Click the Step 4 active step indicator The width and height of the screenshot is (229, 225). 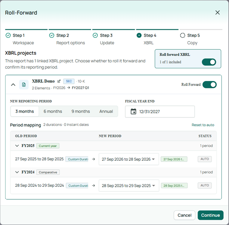[x=139, y=35]
